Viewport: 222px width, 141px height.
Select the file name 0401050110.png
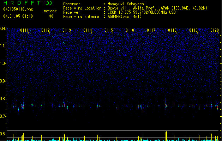(18, 9)
